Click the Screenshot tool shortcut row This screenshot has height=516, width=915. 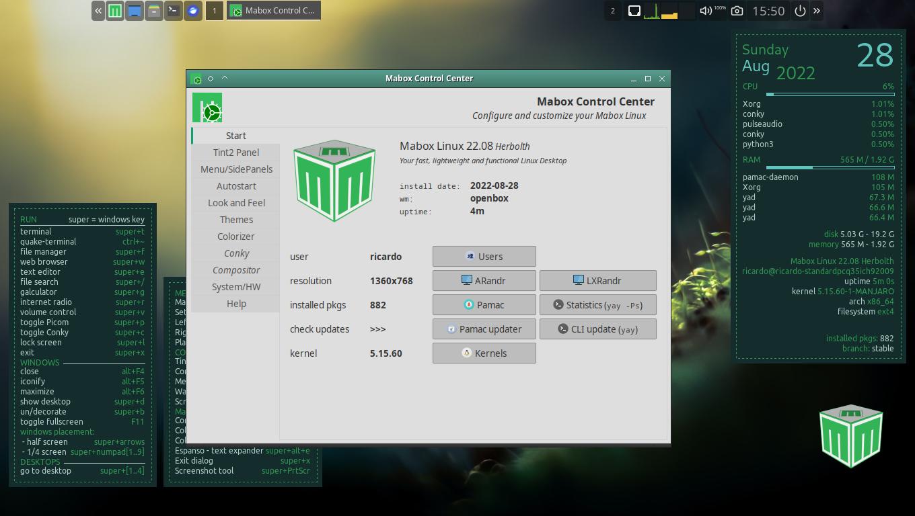click(242, 471)
